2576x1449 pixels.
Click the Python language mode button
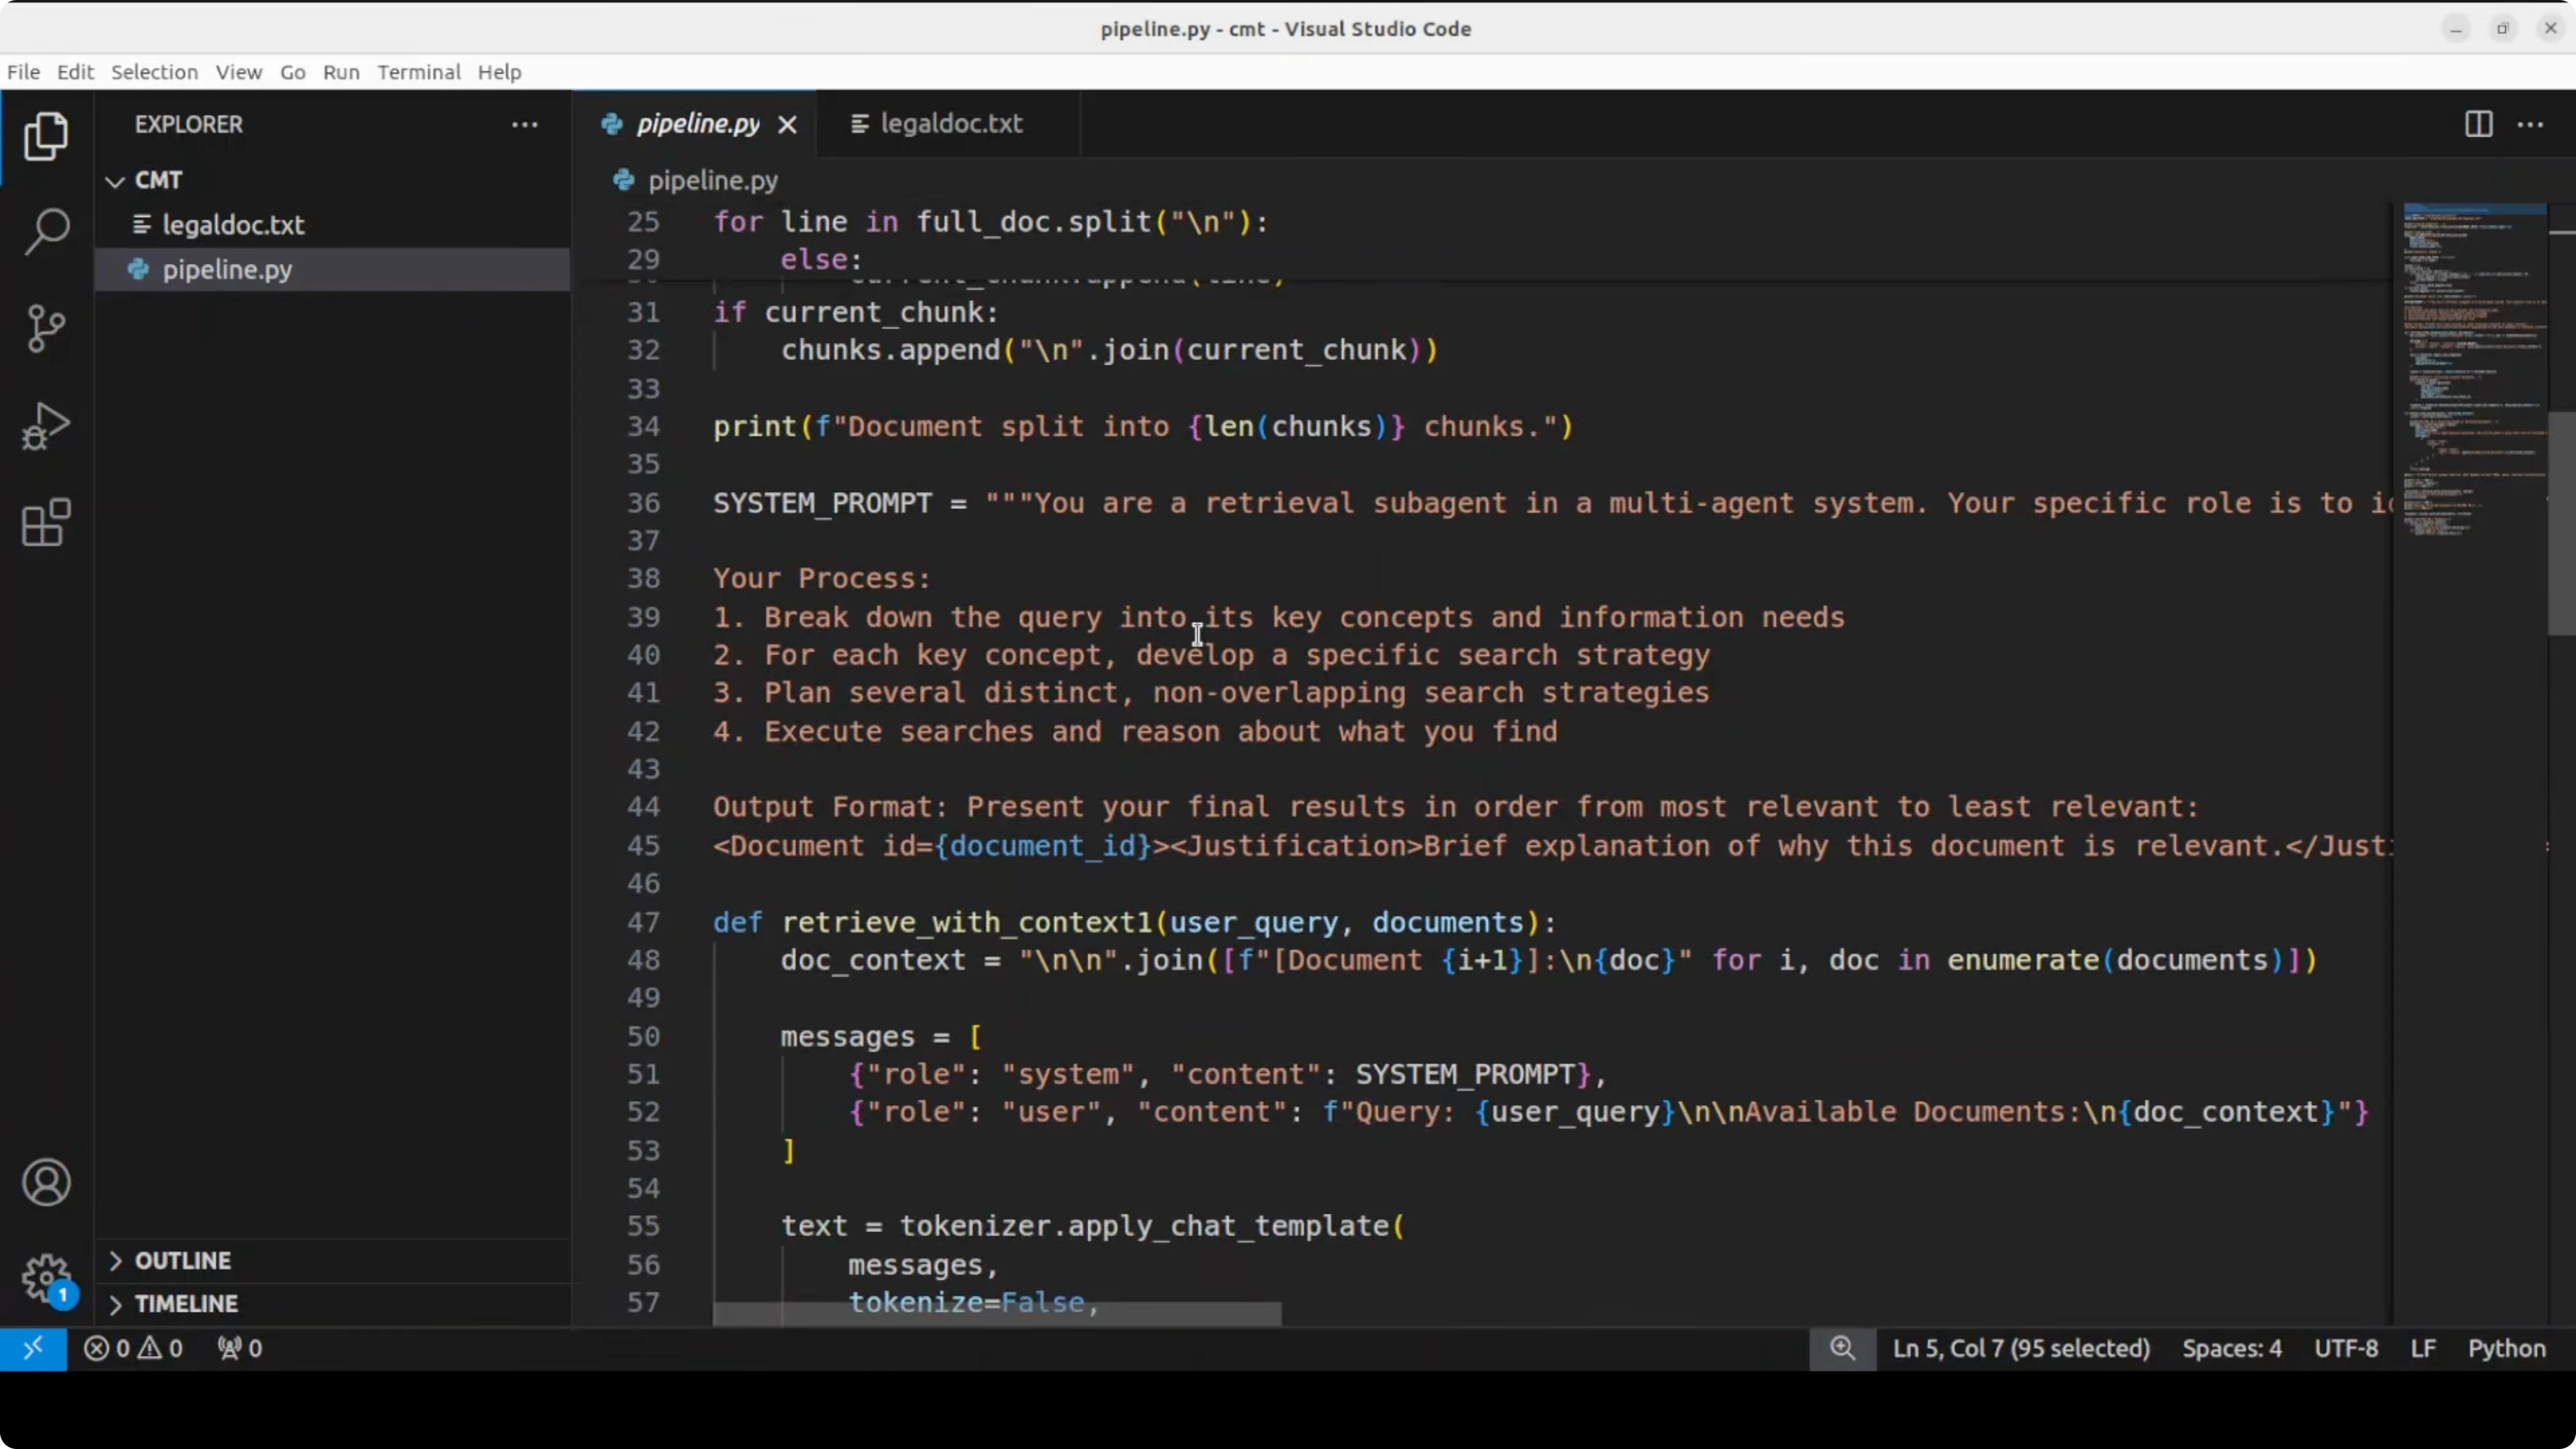2506,1348
